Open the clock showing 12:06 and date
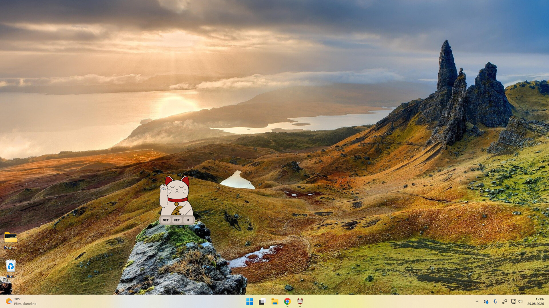 pos(536,301)
